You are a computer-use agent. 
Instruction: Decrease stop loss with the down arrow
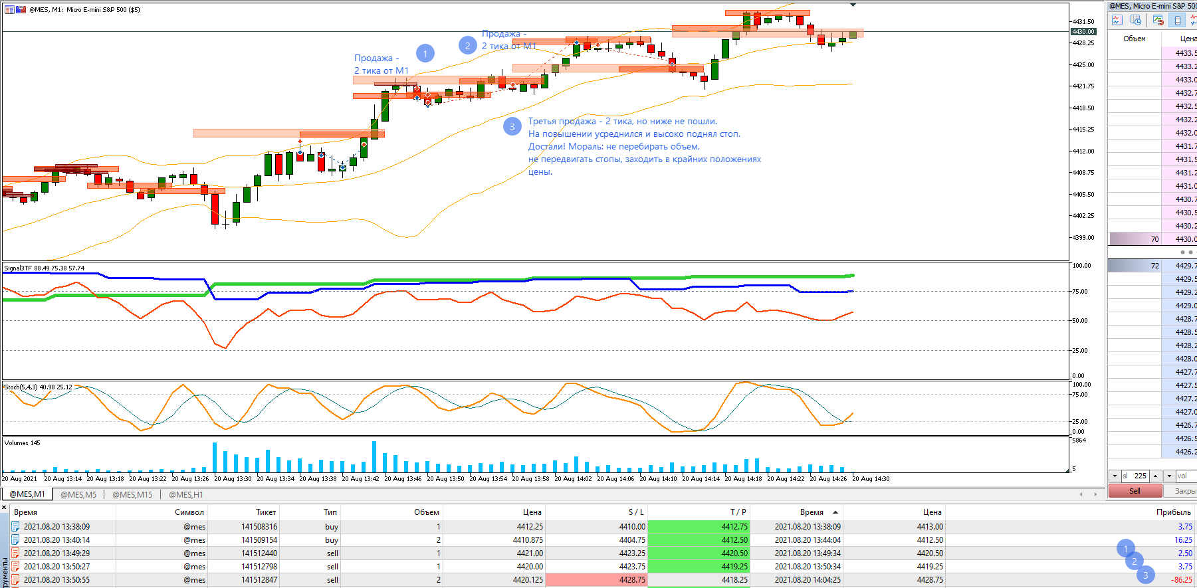[x=1115, y=476]
